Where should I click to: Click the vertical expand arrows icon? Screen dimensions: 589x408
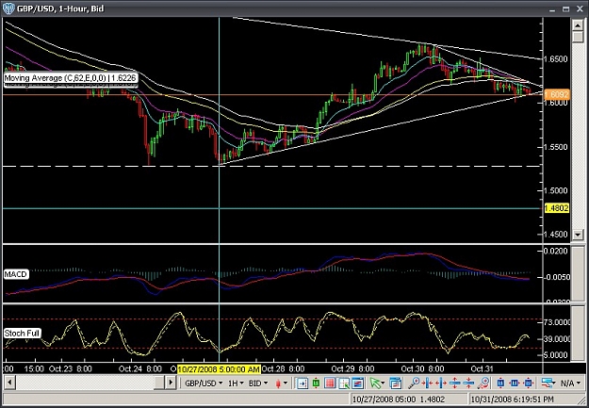pos(455,384)
